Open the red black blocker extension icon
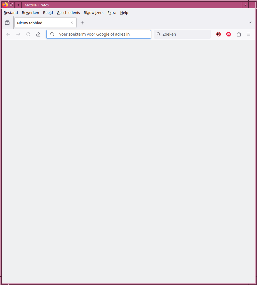 pyautogui.click(x=219, y=34)
